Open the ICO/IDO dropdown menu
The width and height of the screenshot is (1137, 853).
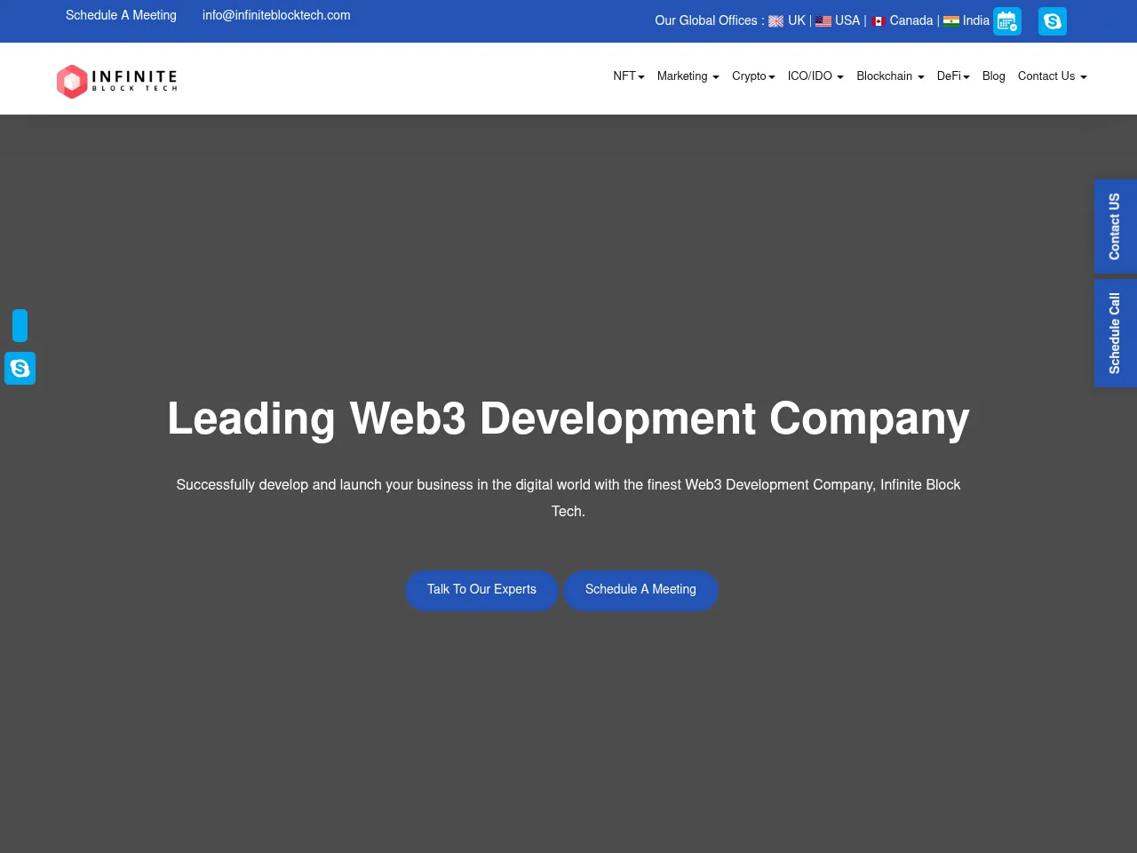pos(815,76)
